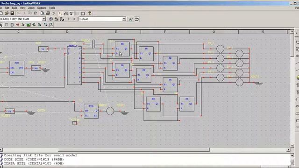
Task: Click the Paste clipboard icon
Action: [x=36, y=14]
